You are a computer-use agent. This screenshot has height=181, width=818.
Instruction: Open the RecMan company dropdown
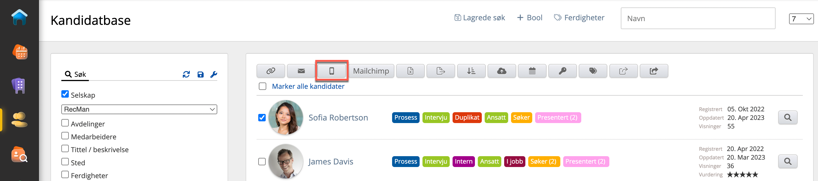pos(139,109)
